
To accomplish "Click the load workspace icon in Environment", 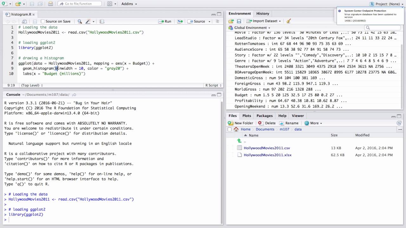I will point(231,21).
